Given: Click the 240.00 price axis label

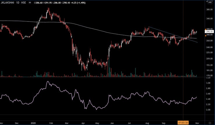Looking at the screenshot, I should (x=210, y=47).
